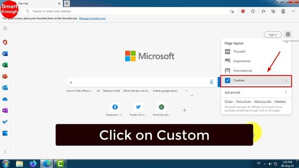Select the Inspirational page layout
The image size is (299, 168).
[256, 61]
